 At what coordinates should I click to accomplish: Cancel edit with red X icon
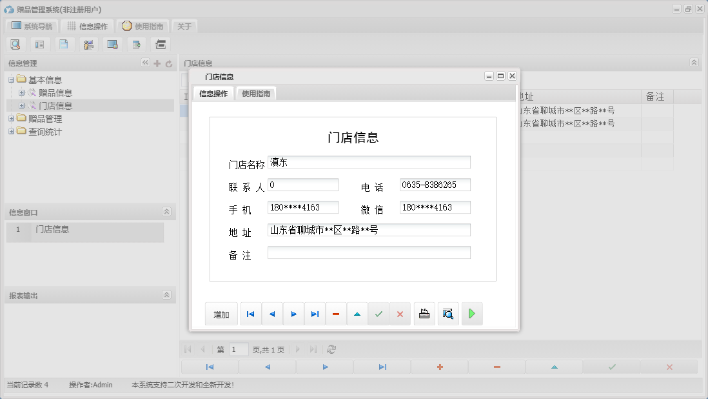[x=400, y=314]
